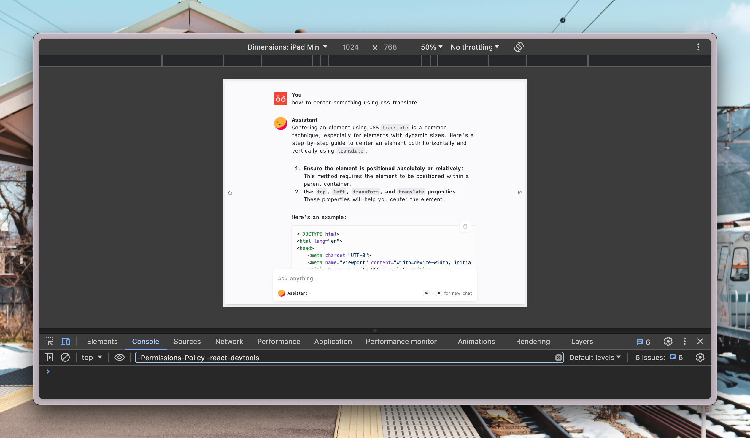
Task: Open DevTools settings gear in tab bar
Action: 668,341
